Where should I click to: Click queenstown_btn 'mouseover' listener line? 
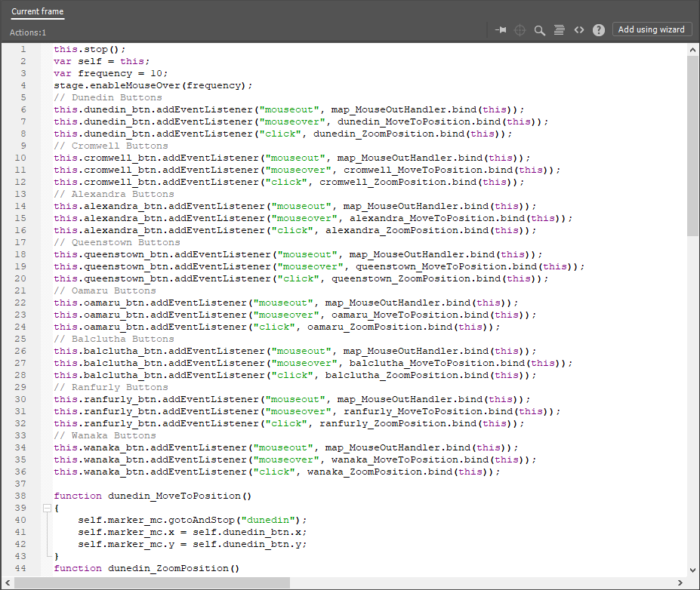tap(319, 266)
